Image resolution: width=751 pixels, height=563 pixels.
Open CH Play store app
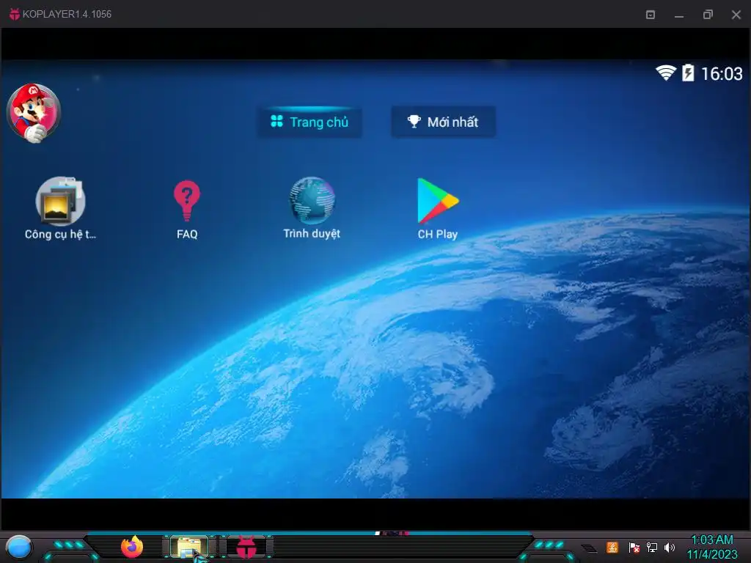[x=438, y=201]
